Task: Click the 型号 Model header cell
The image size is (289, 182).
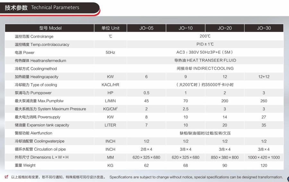Action: pos(50,28)
